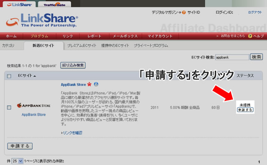Click the 申請する button under 未提携 status
Viewport: 267px width, 165px height.
pyautogui.click(x=245, y=110)
